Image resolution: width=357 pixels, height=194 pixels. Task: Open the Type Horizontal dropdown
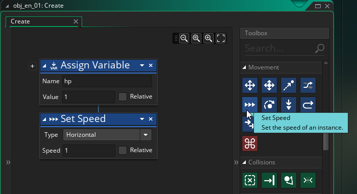click(x=107, y=135)
